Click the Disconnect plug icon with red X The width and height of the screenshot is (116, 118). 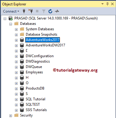coord(31,11)
